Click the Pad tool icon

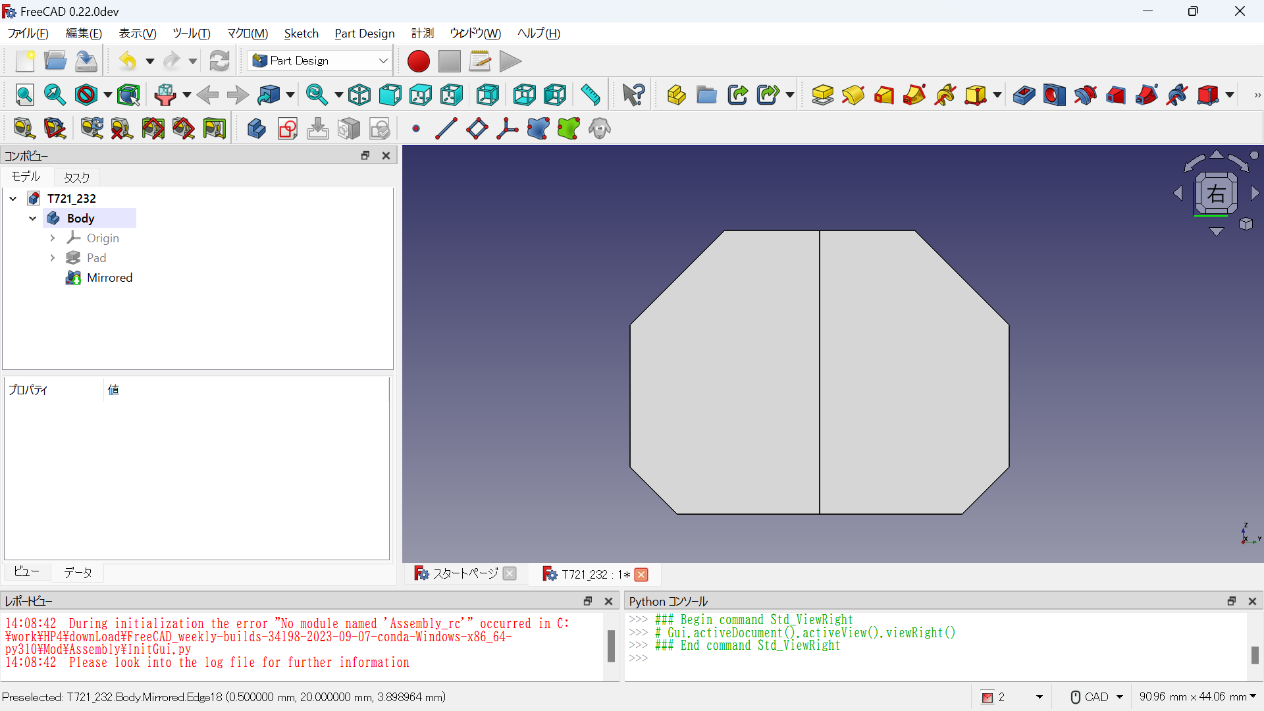(822, 95)
